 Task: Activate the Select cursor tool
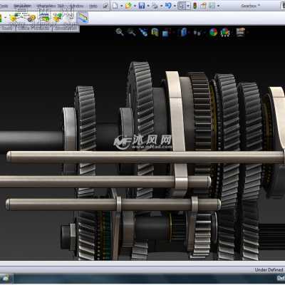(182, 6)
